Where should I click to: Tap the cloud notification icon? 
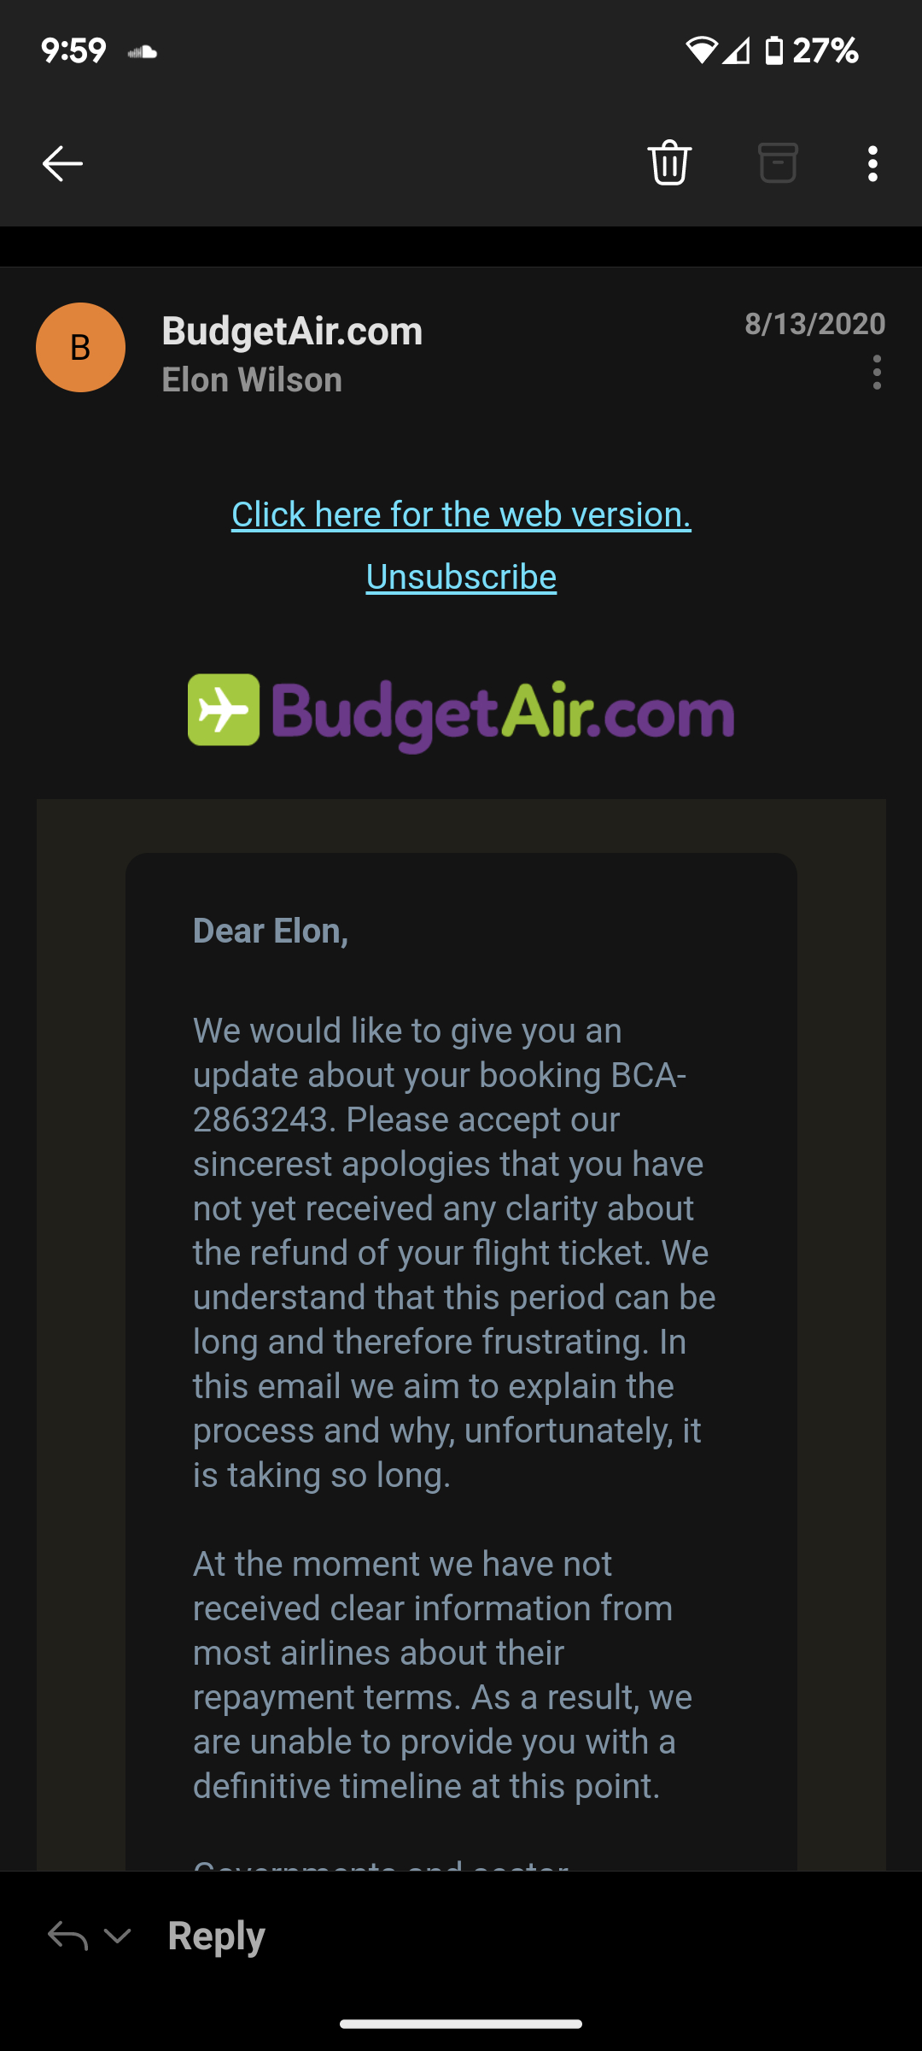[143, 52]
